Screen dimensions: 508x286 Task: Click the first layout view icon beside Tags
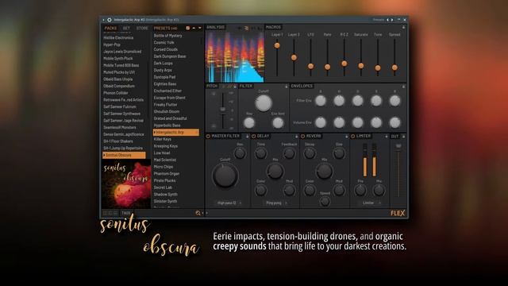pos(105,213)
